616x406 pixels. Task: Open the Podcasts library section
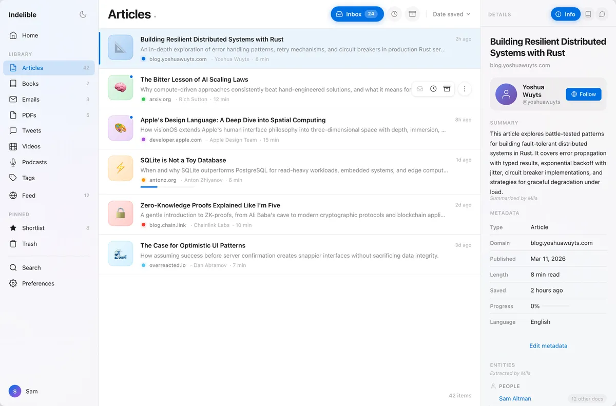[x=49, y=162]
